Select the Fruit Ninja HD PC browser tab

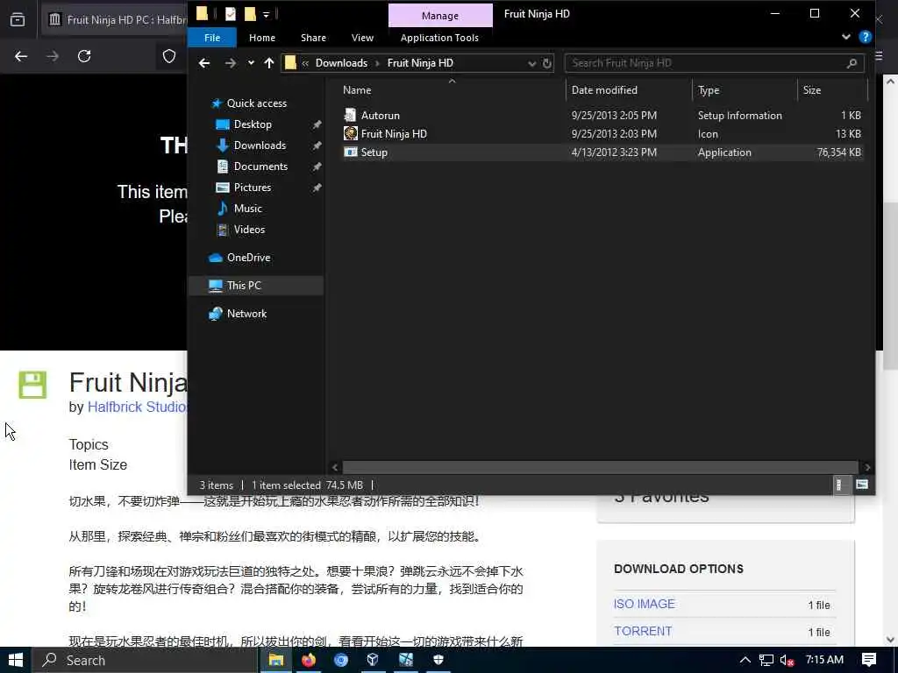coord(115,19)
